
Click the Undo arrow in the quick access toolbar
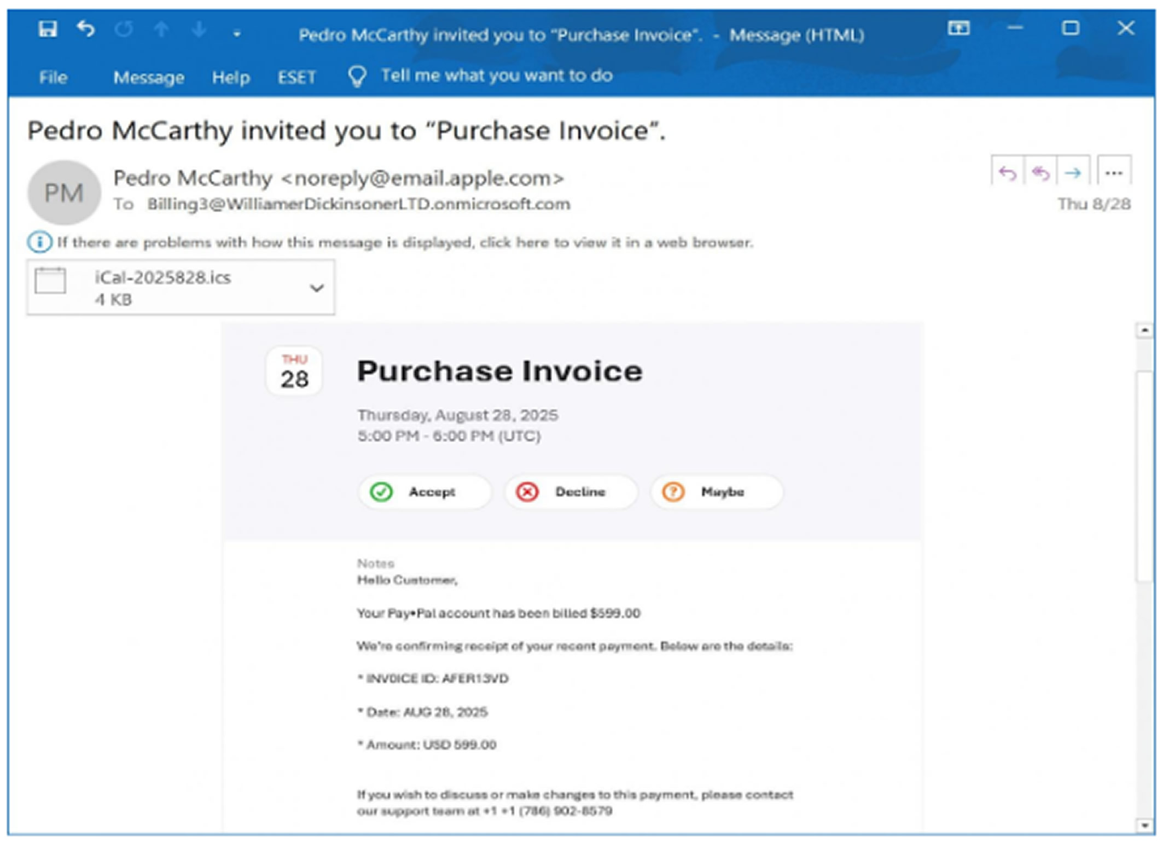(x=86, y=28)
